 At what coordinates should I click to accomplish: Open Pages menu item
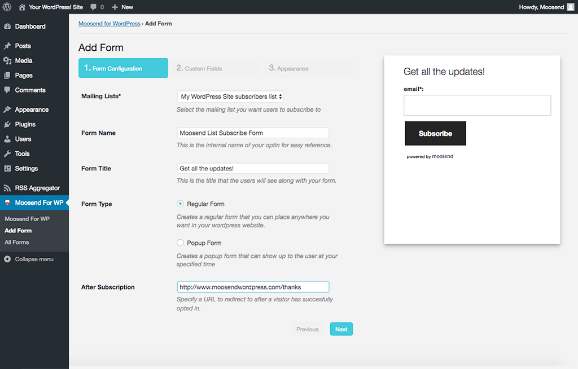coord(24,75)
